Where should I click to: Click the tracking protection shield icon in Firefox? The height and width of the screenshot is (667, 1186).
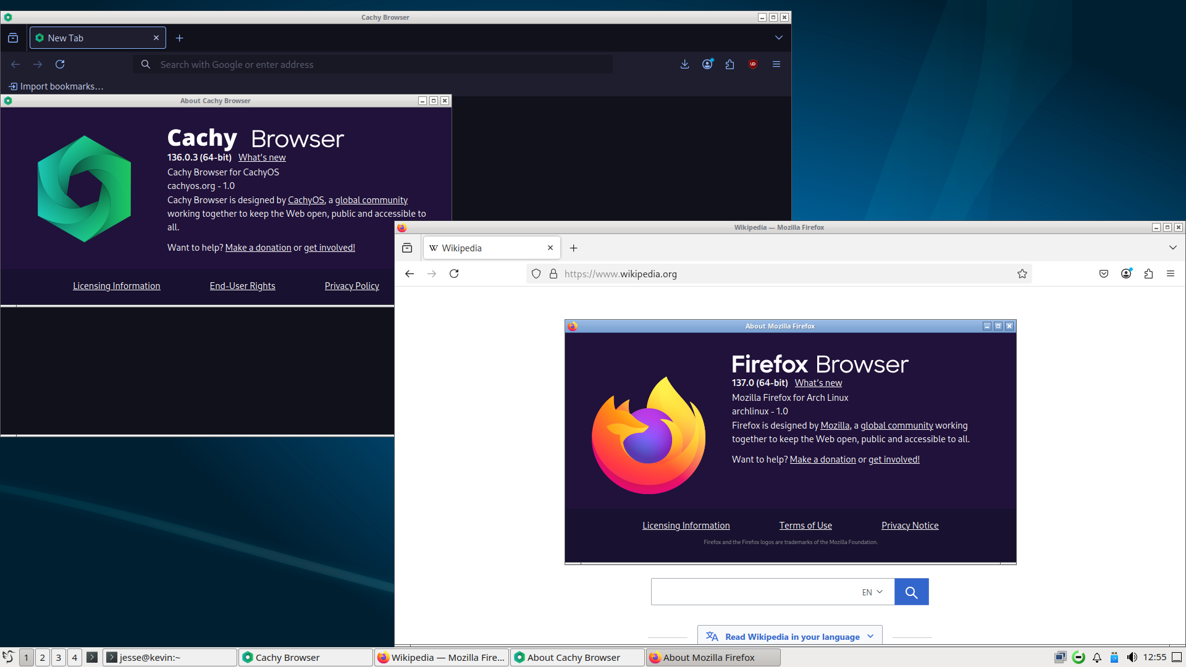[536, 274]
